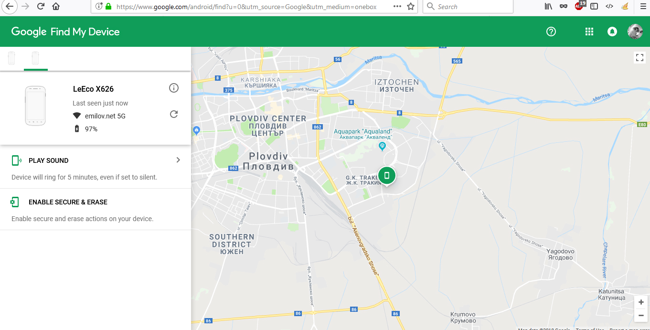
Task: Open the browser Library icon
Action: pyautogui.click(x=548, y=7)
